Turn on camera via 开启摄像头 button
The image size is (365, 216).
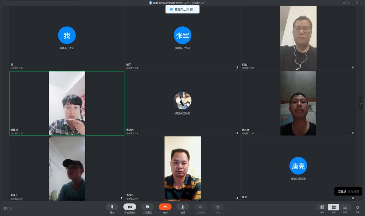(x=130, y=207)
